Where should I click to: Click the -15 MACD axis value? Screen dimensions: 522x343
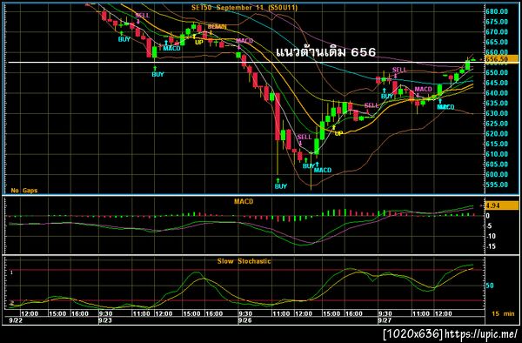491,246
